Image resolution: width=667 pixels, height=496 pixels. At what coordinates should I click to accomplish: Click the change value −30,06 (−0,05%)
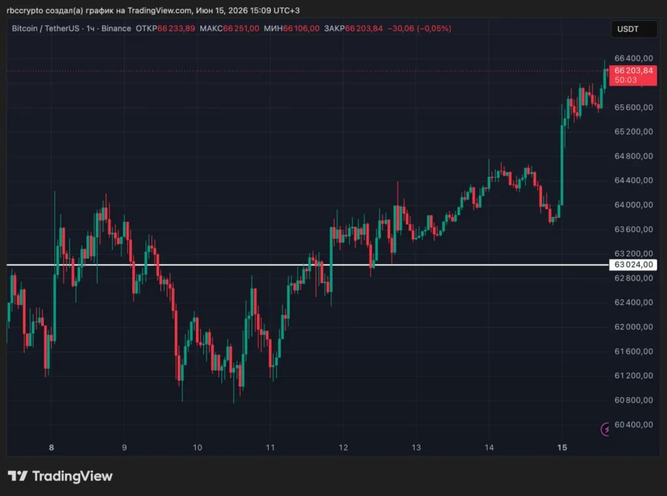point(419,29)
